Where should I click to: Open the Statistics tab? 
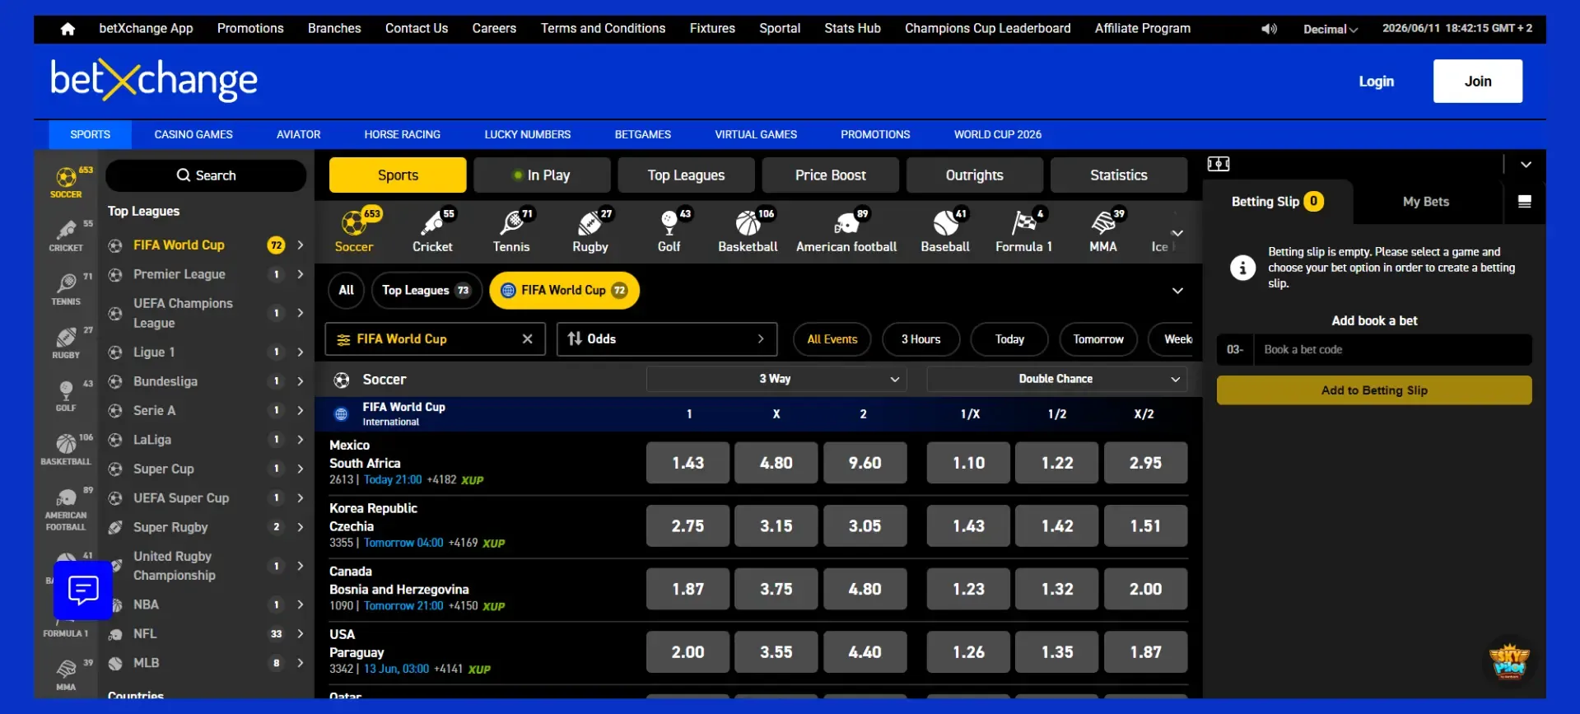coord(1118,175)
